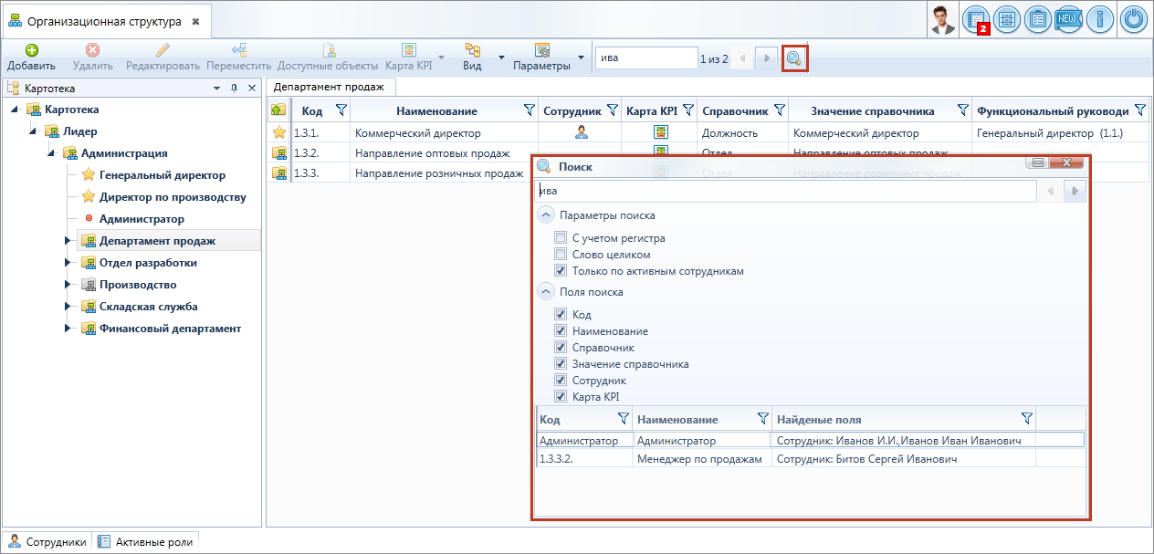
Task: Select Администратор in the Картотека tree
Action: pyautogui.click(x=142, y=219)
